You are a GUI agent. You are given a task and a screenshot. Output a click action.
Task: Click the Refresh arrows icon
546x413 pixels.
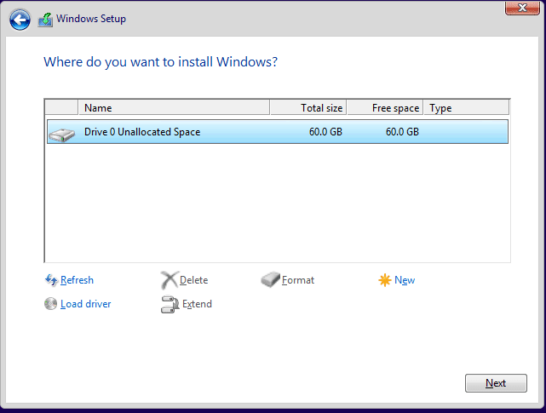coord(51,280)
